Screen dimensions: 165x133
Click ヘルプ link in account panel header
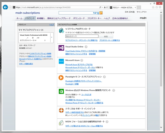pyautogui.click(x=52, y=25)
